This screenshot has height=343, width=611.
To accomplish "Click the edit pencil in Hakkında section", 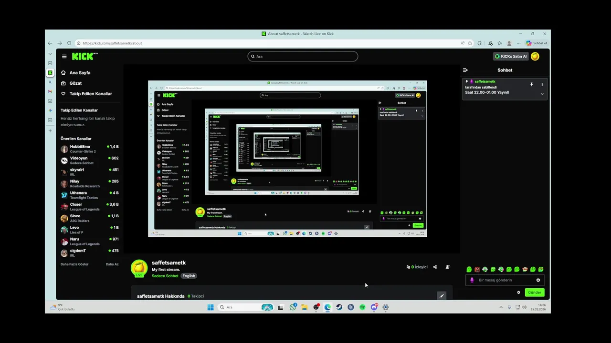I will pos(442,296).
